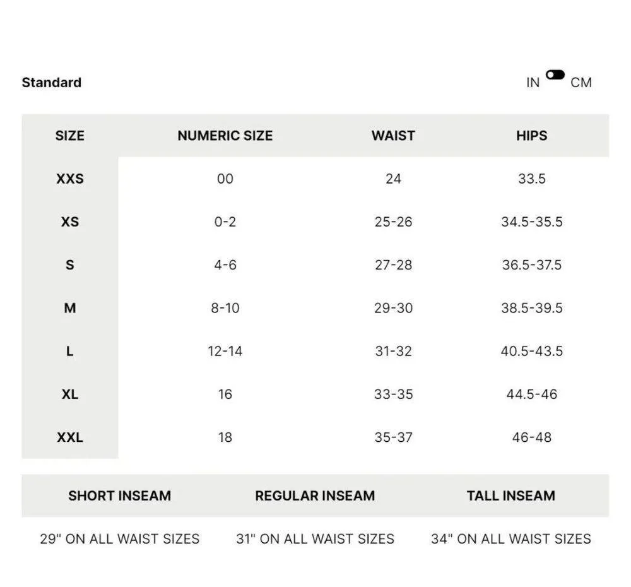This screenshot has height=587, width=631.
Task: Select the XL size row label
Action: click(x=69, y=394)
